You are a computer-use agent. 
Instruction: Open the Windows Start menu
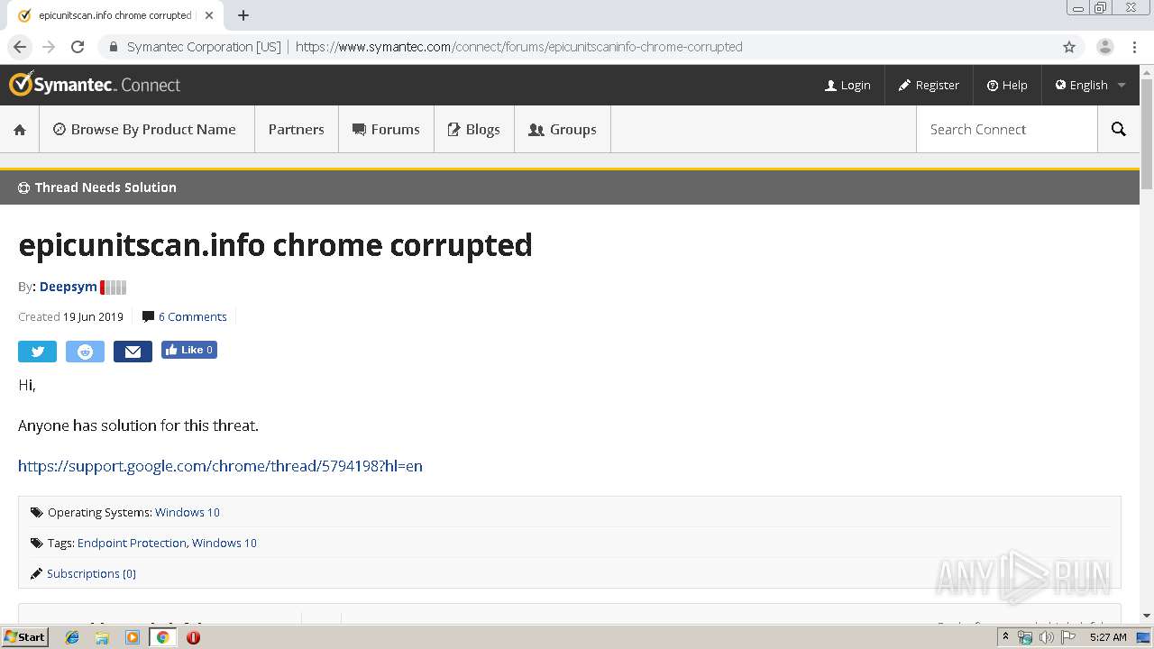pyautogui.click(x=24, y=637)
